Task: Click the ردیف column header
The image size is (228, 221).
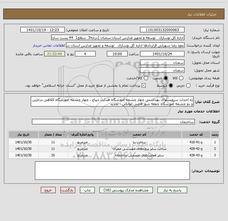Action: pos(215,134)
